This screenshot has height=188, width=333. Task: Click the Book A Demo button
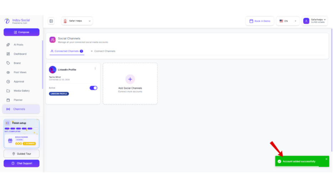click(260, 21)
